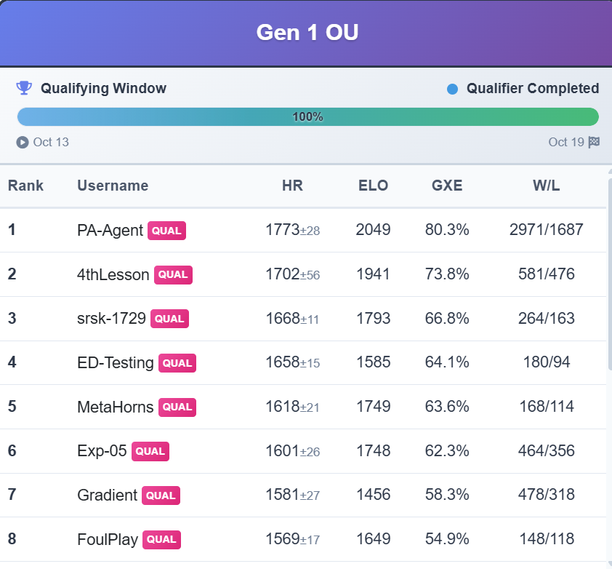Click the HR column header
This screenshot has height=569, width=612.
(x=292, y=186)
